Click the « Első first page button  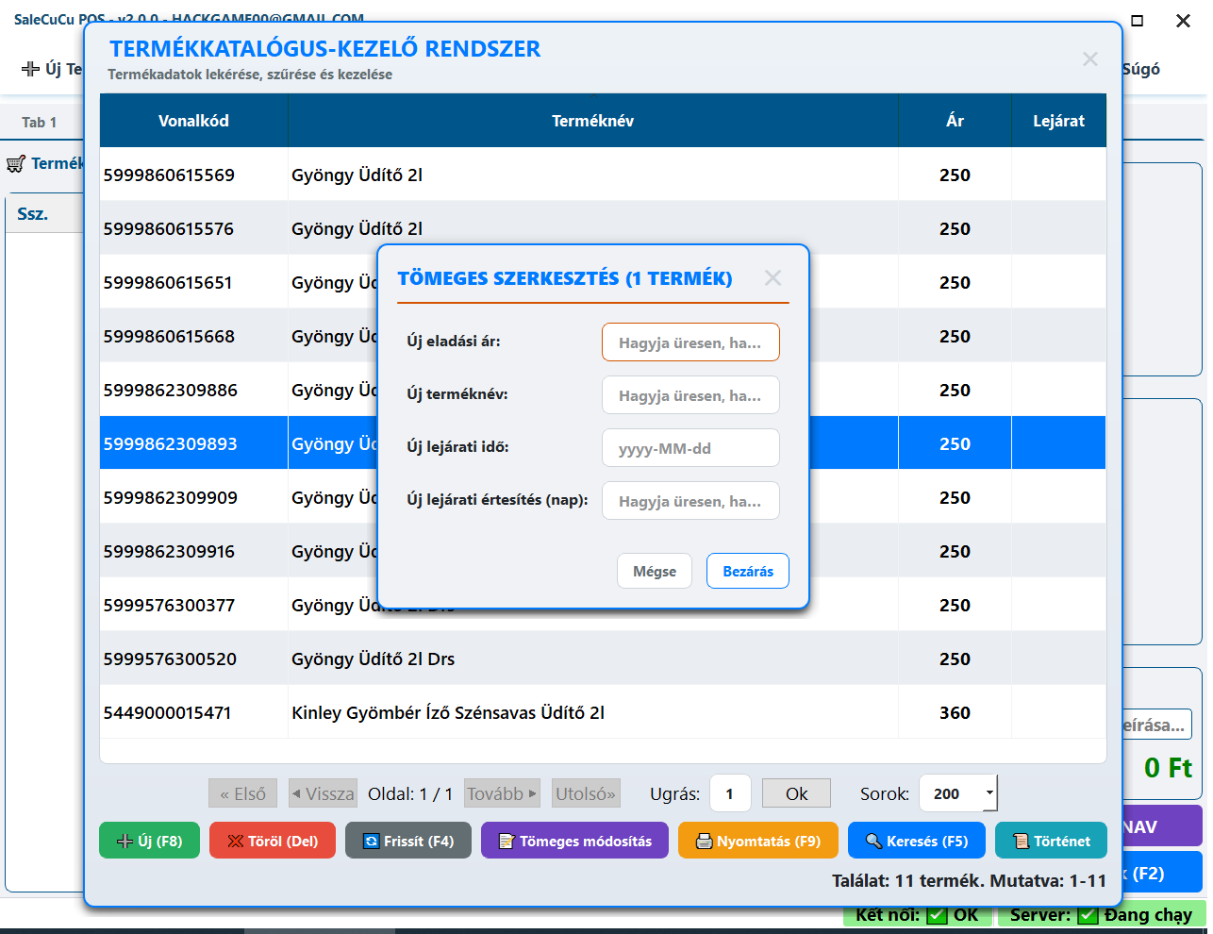pyautogui.click(x=242, y=793)
